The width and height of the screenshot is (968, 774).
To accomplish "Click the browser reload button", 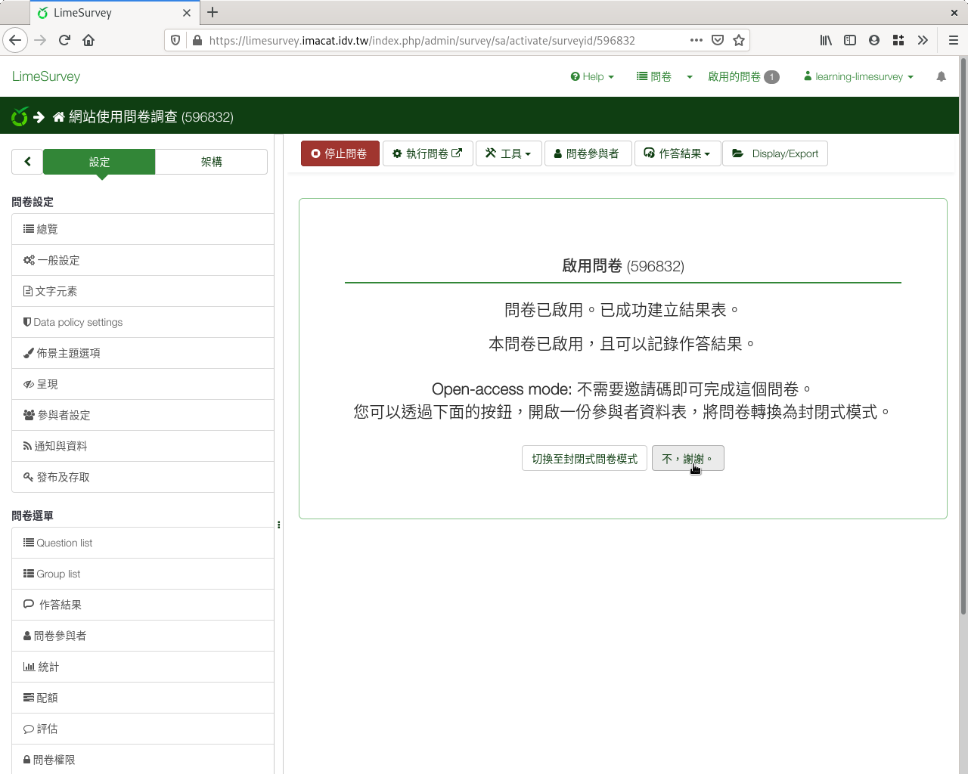I will 64,40.
